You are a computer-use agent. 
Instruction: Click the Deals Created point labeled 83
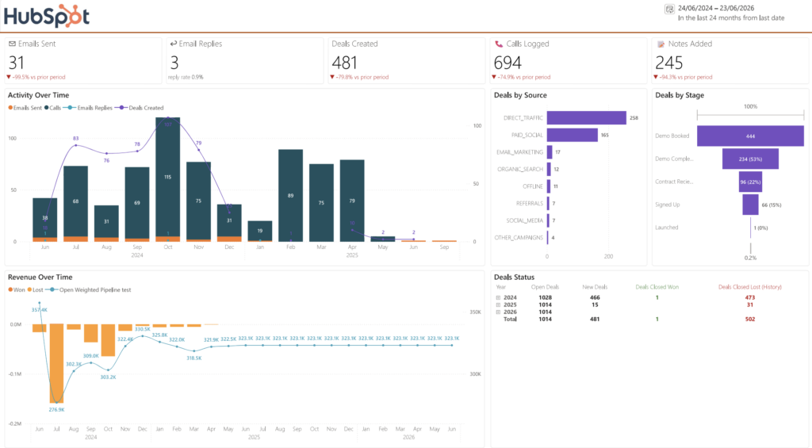click(75, 145)
